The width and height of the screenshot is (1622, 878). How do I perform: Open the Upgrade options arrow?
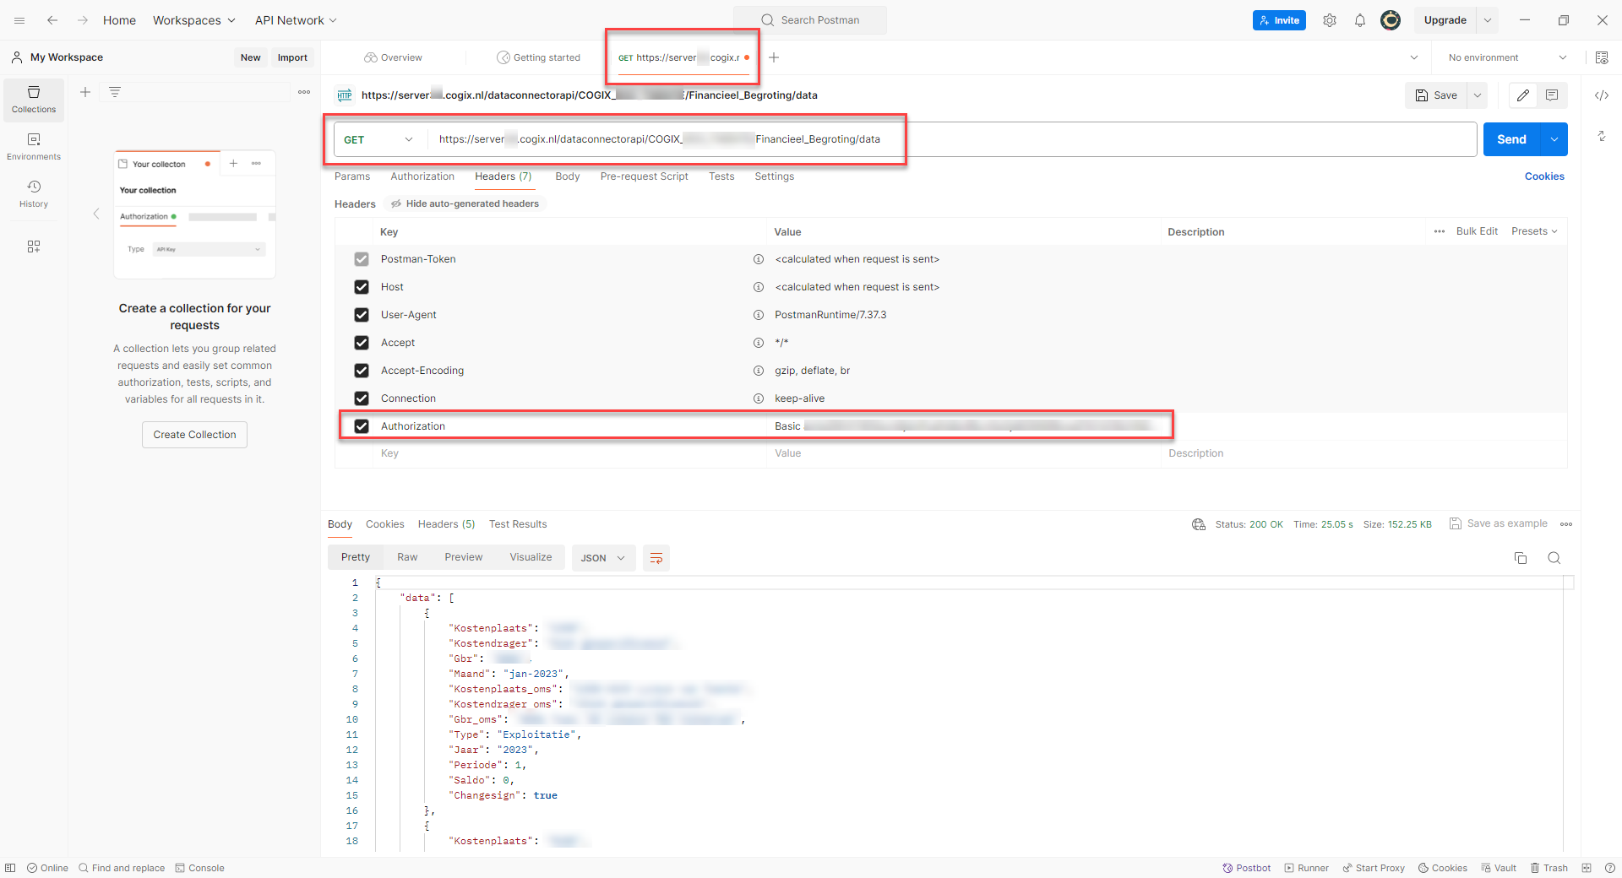click(x=1488, y=20)
